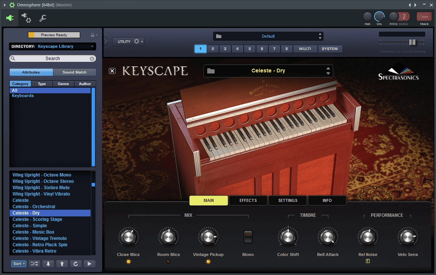Expand the plugin window menu arrow
The width and height of the screenshot is (436, 275).
click(4, 5)
